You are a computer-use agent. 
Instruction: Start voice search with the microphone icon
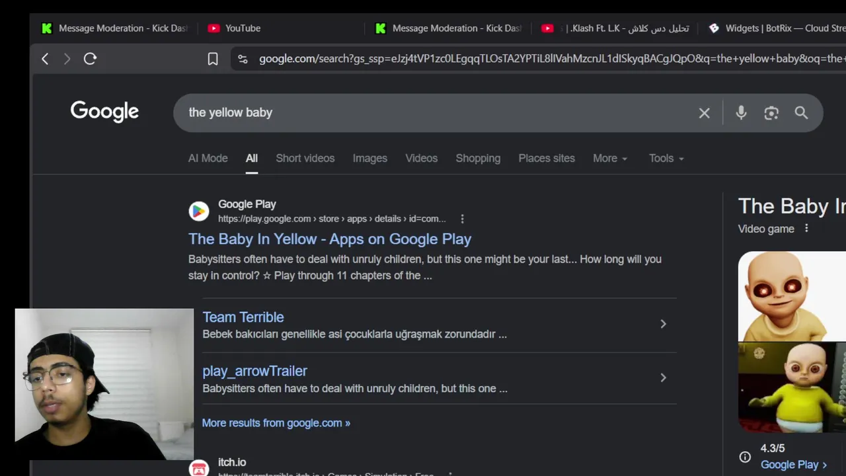pyautogui.click(x=741, y=113)
